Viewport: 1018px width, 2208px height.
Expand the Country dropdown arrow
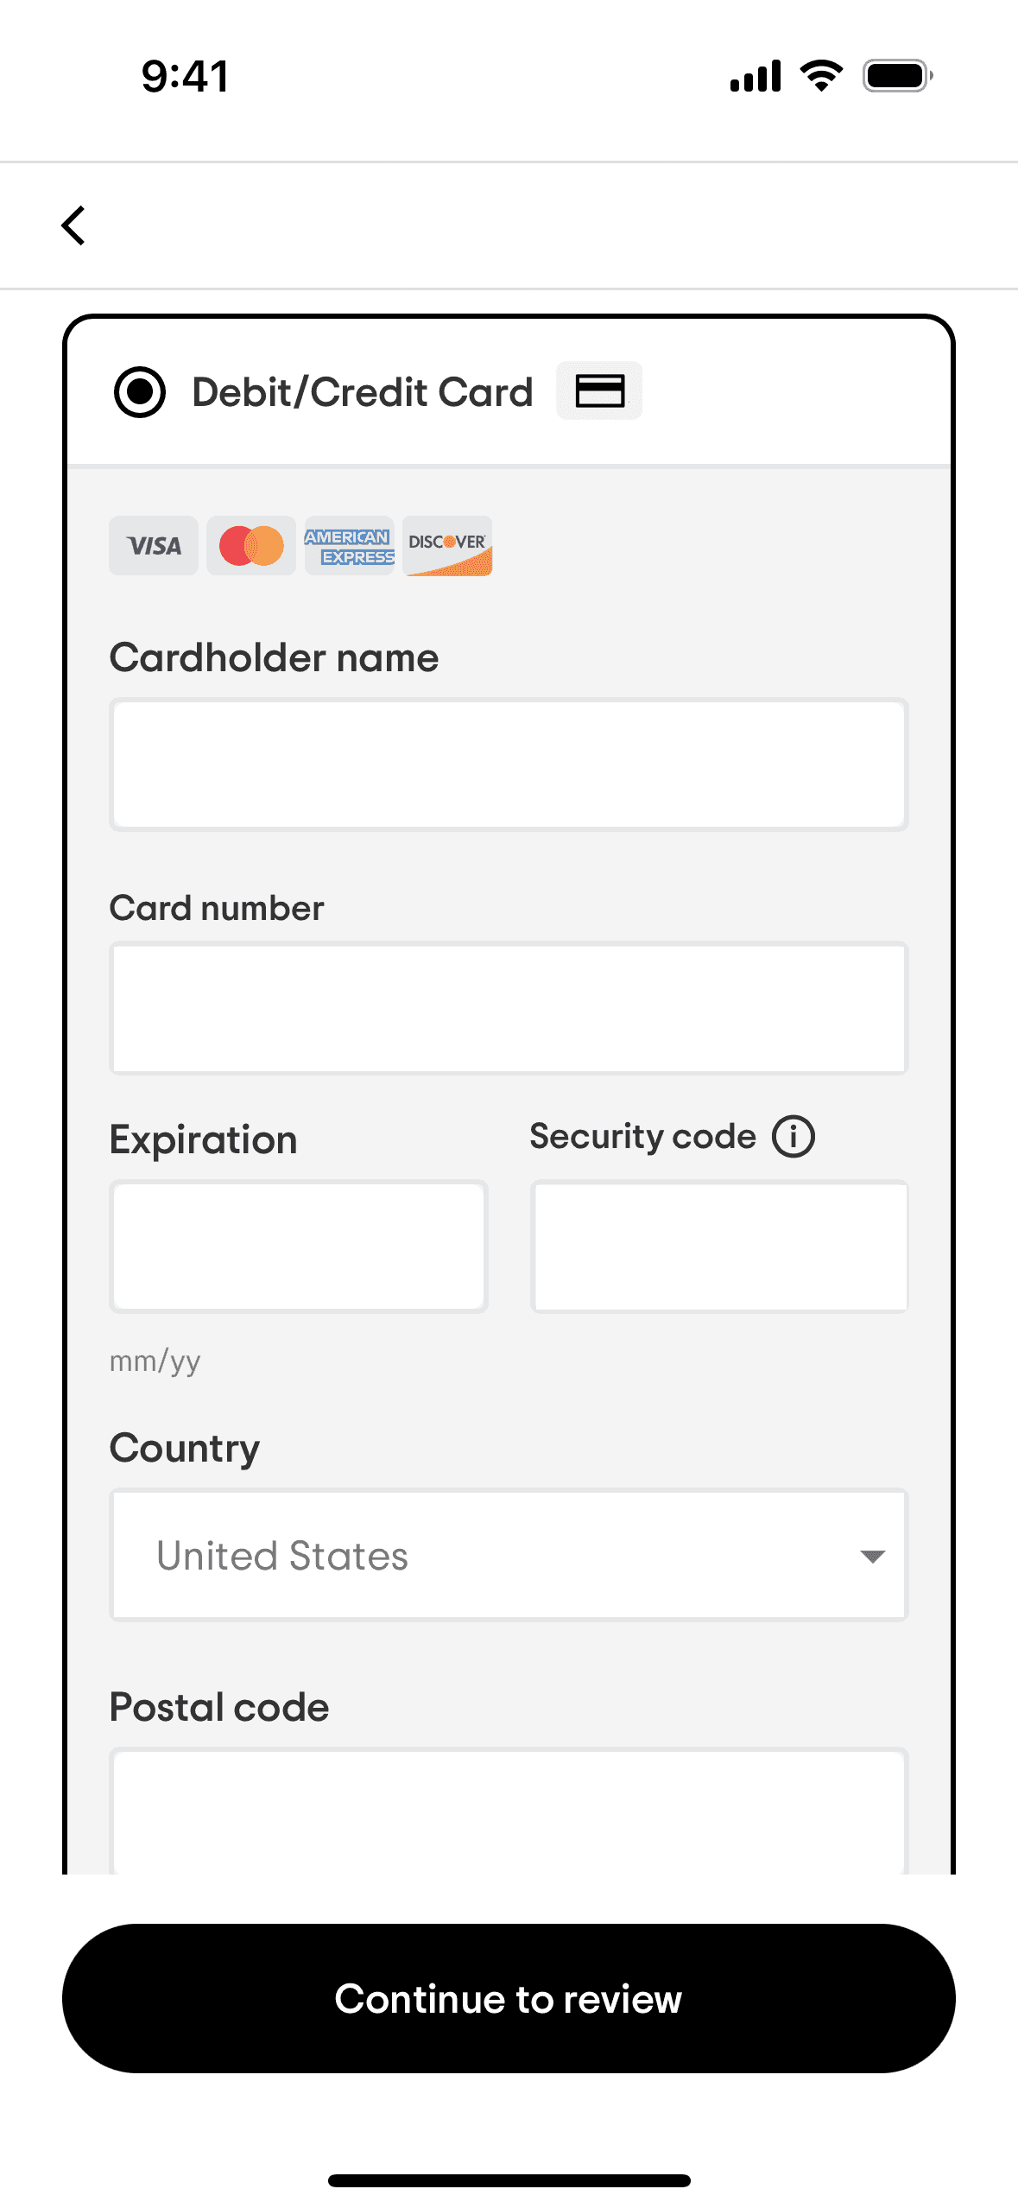872,1556
